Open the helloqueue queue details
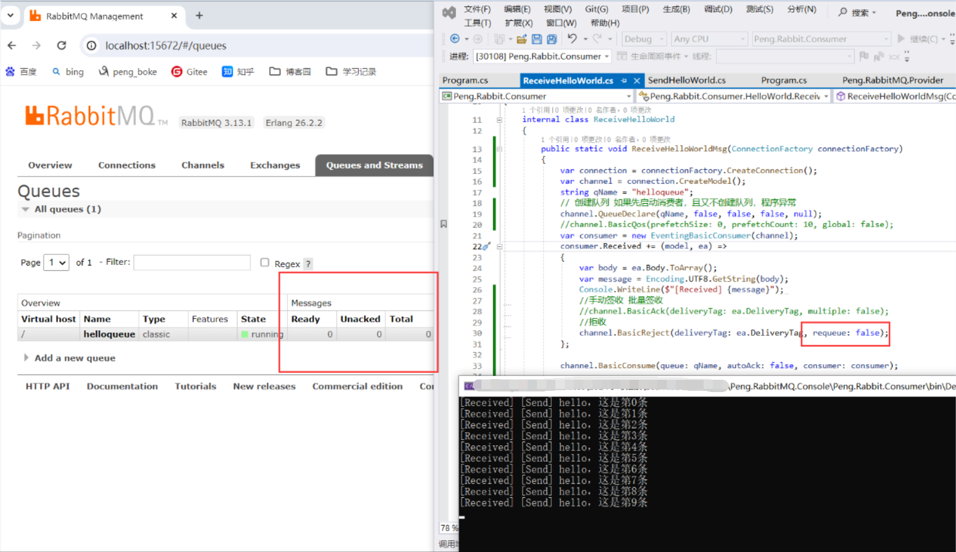Image resolution: width=956 pixels, height=552 pixels. pyautogui.click(x=109, y=334)
